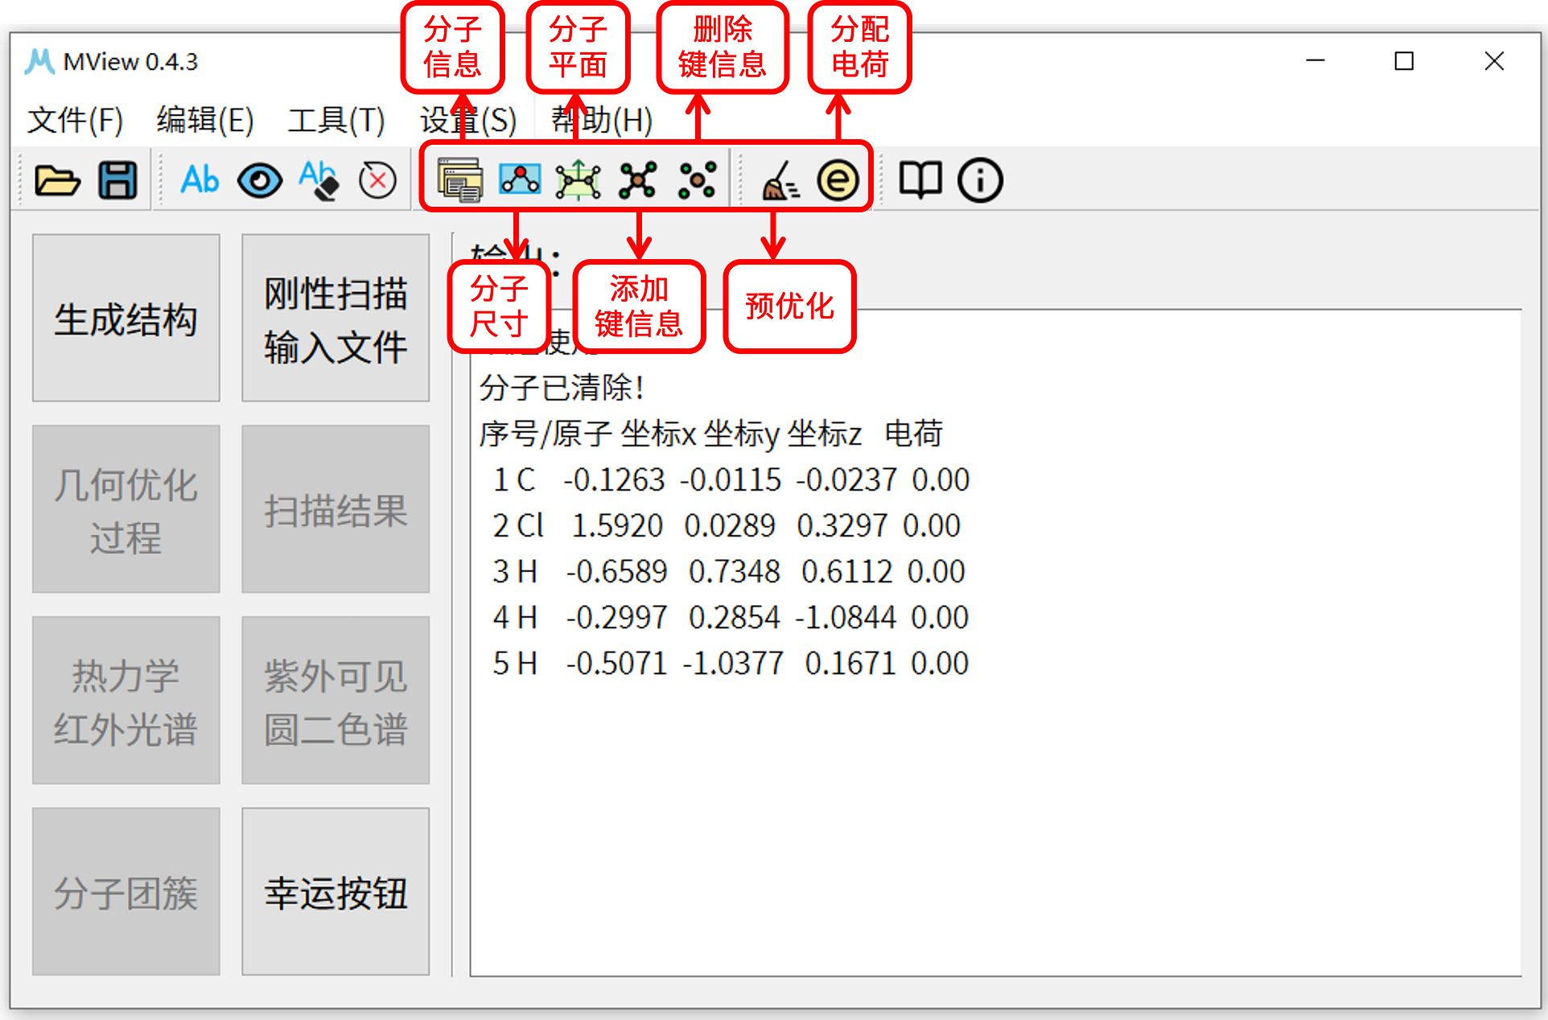Screen dimensions: 1548x1020
Task: Open the 文件(F) menu
Action: tap(75, 119)
